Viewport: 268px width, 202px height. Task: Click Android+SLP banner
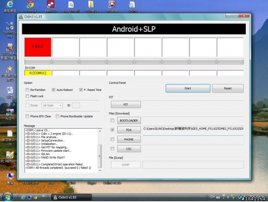click(134, 29)
